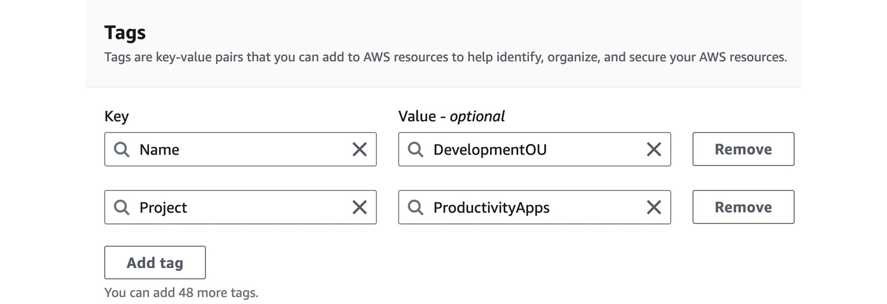Clear the DevelopmentOU value field

(x=654, y=149)
